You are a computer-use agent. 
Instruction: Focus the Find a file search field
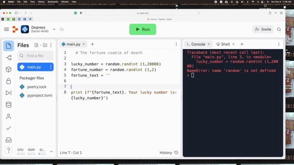pyautogui.click(x=35, y=56)
